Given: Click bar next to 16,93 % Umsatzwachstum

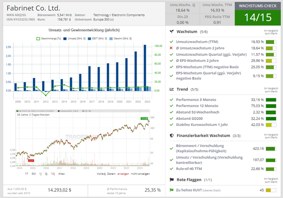Looking at the screenshot, I should (271, 42).
